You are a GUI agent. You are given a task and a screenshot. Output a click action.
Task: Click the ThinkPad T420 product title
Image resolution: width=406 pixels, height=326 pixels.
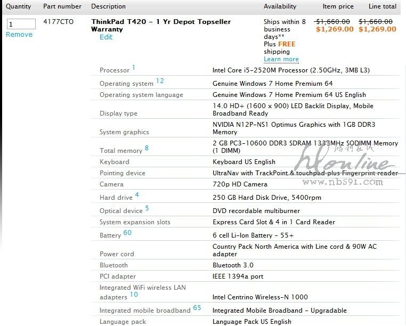pos(161,26)
